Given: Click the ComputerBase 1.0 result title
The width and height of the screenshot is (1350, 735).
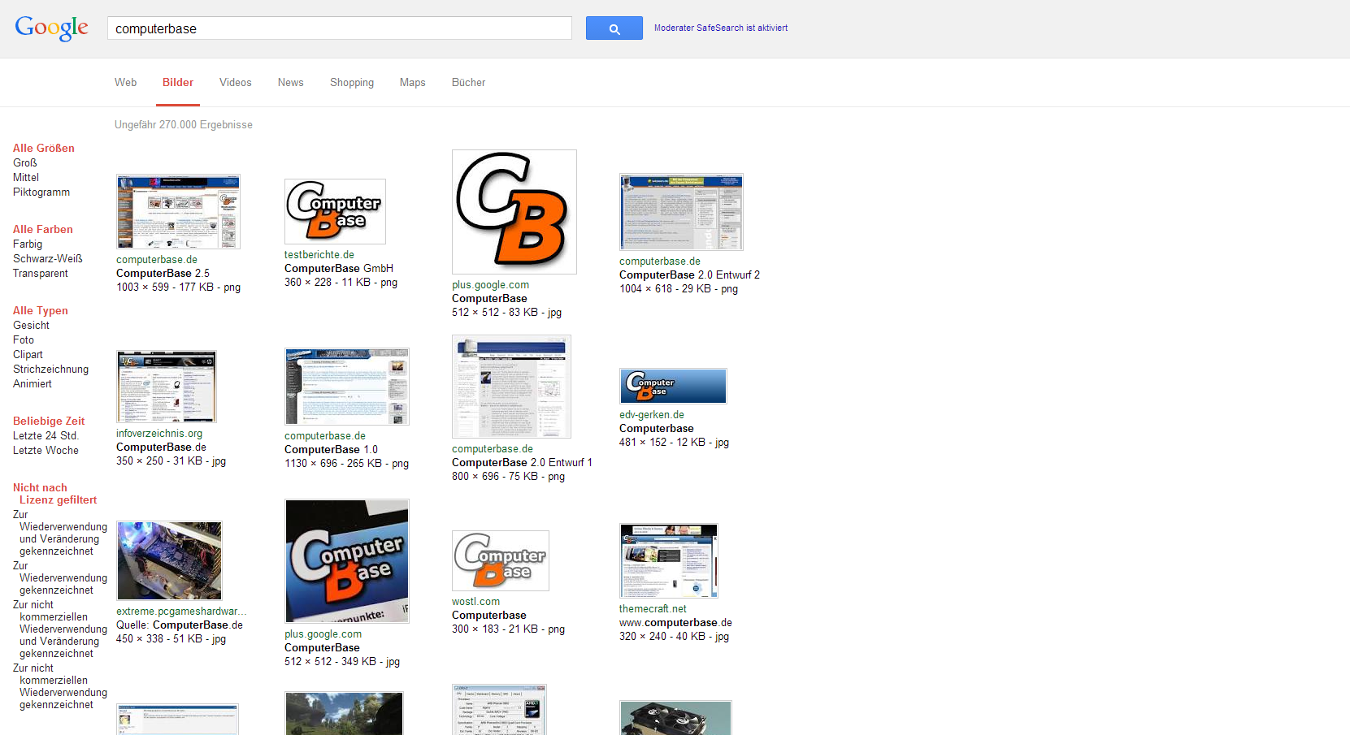Looking at the screenshot, I should coord(331,450).
